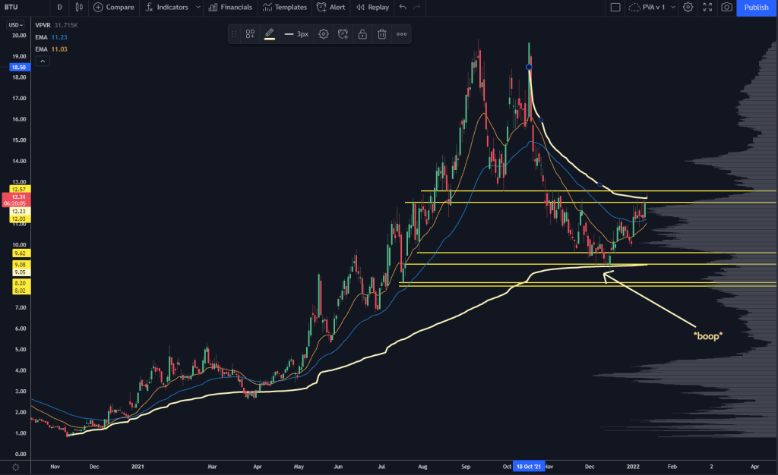Viewport: 778px width, 475px height.
Task: Grab the drawing toolbar drag handle
Action: (x=234, y=34)
